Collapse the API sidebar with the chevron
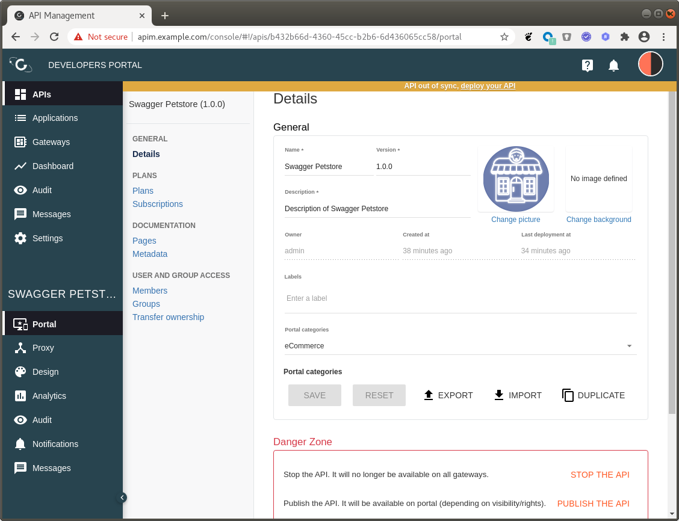 (122, 498)
